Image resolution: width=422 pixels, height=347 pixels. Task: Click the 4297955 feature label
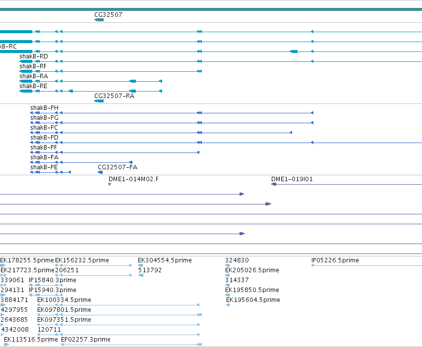pos(14,310)
